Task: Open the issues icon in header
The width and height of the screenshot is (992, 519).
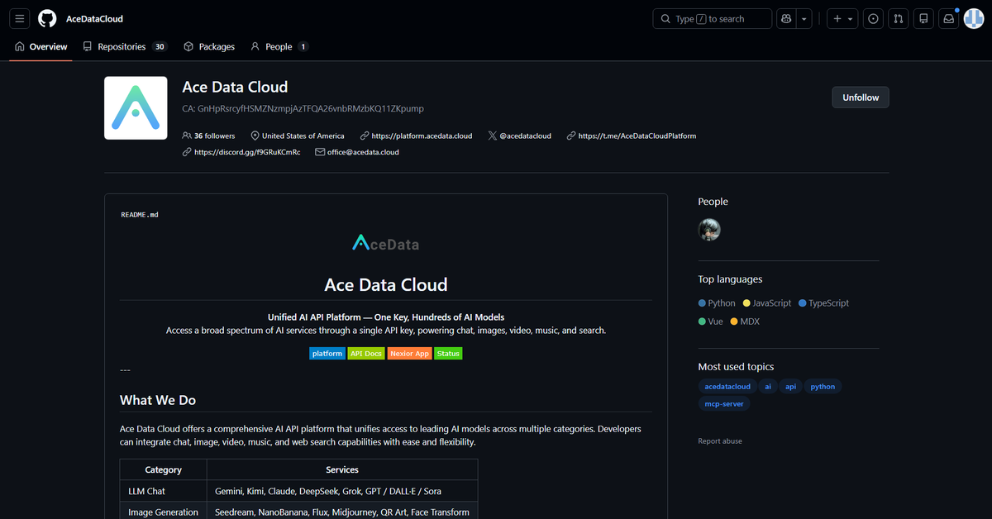Action: [873, 18]
